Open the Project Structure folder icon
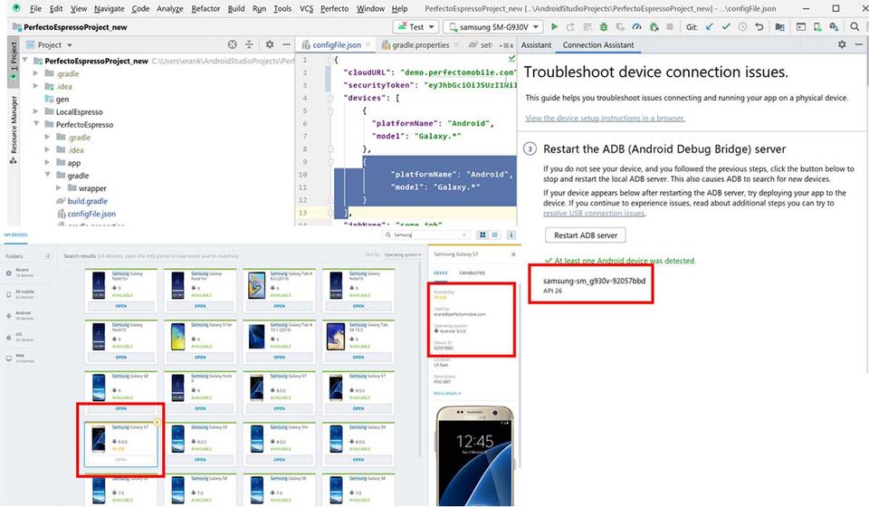Screen dimensions: 869x507 779,26
